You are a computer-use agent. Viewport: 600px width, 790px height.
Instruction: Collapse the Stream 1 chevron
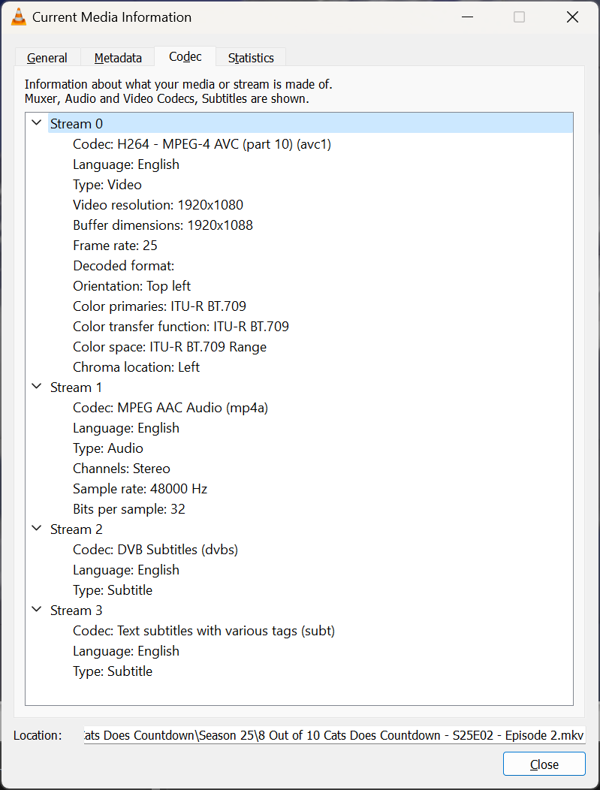click(x=37, y=387)
